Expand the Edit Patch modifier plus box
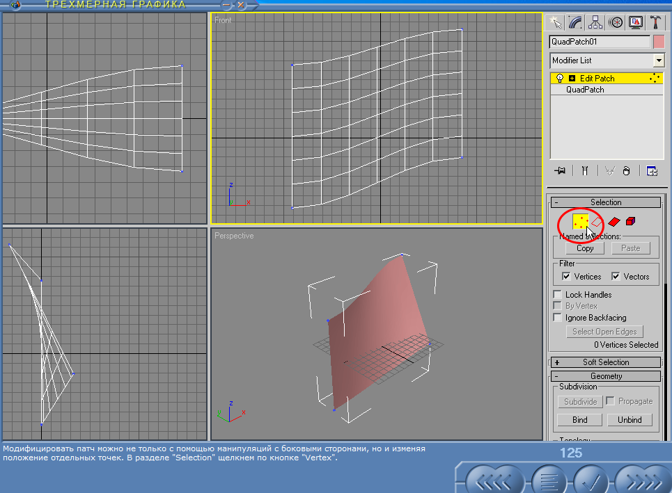This screenshot has height=493, width=672. pos(572,79)
